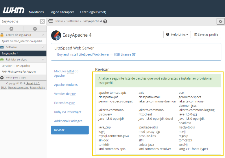The image size is (225, 158).
Task: Click the support lifebuoy icon at top right
Action: pos(221,21)
